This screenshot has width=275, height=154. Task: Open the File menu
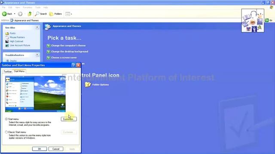click(4, 8)
